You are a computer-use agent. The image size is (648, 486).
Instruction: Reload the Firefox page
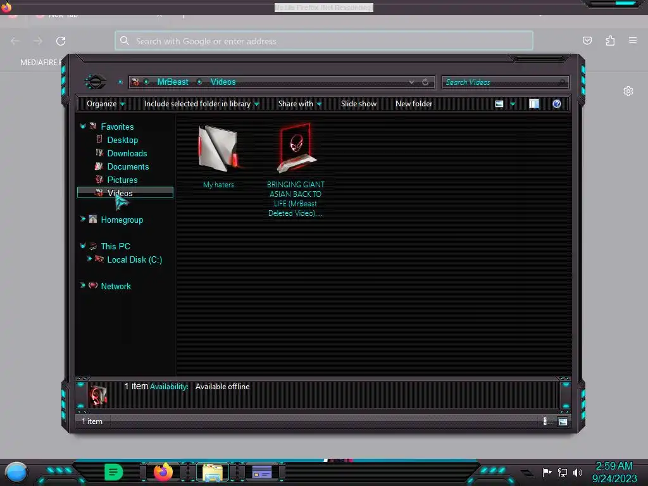click(61, 41)
